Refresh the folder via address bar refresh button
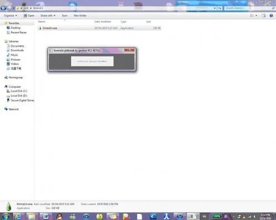Viewport: 276px width, 220px height. point(220,8)
